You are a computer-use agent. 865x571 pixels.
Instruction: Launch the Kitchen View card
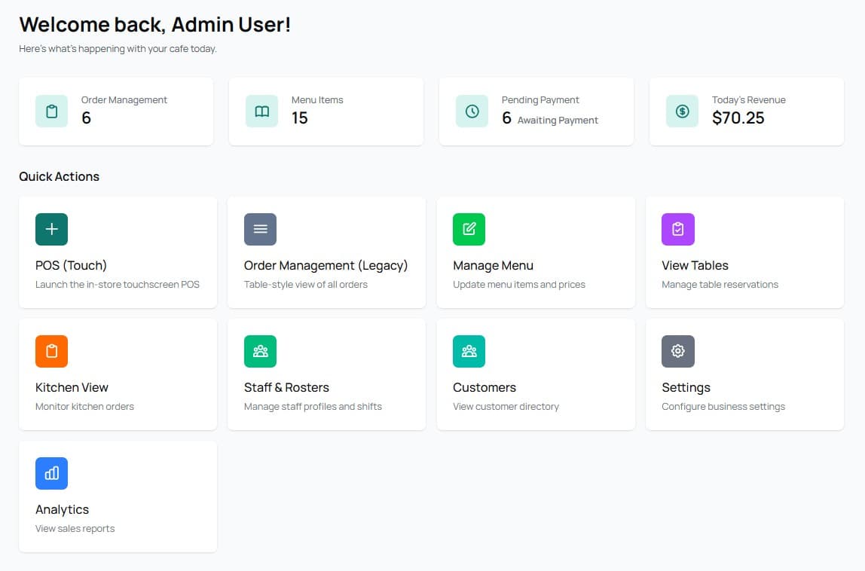(x=118, y=374)
